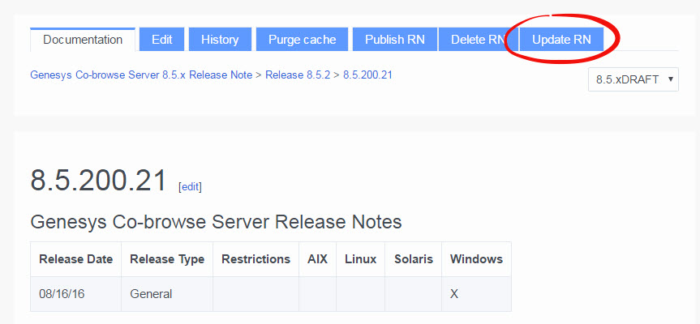This screenshot has height=324, width=700.
Task: Select the Restrictions column header
Action: 256,259
